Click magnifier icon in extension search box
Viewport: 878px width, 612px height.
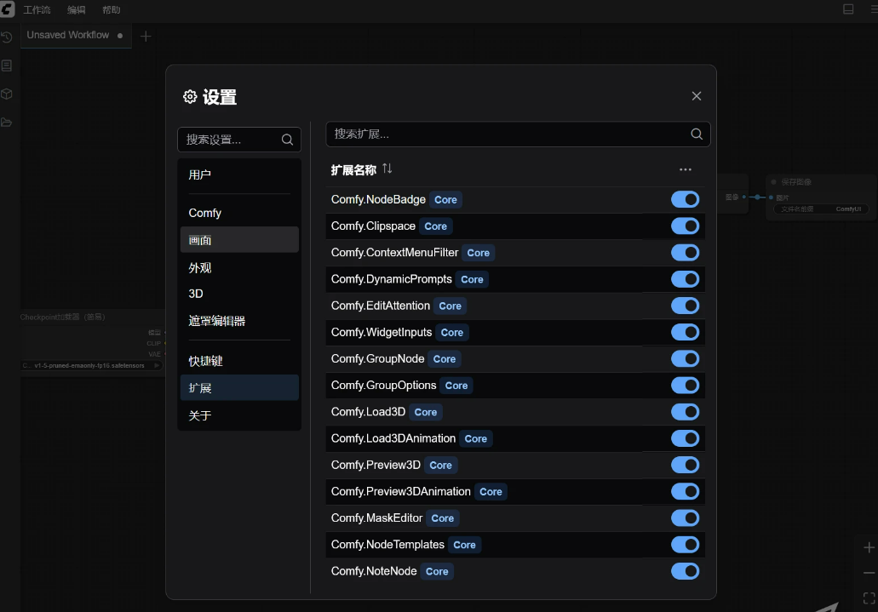click(x=697, y=134)
